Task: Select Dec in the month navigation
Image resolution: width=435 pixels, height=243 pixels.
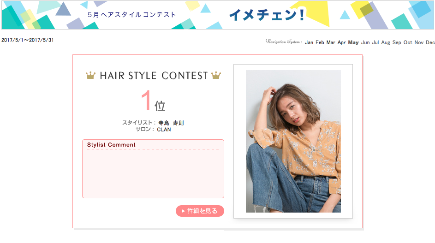Action: [x=430, y=42]
